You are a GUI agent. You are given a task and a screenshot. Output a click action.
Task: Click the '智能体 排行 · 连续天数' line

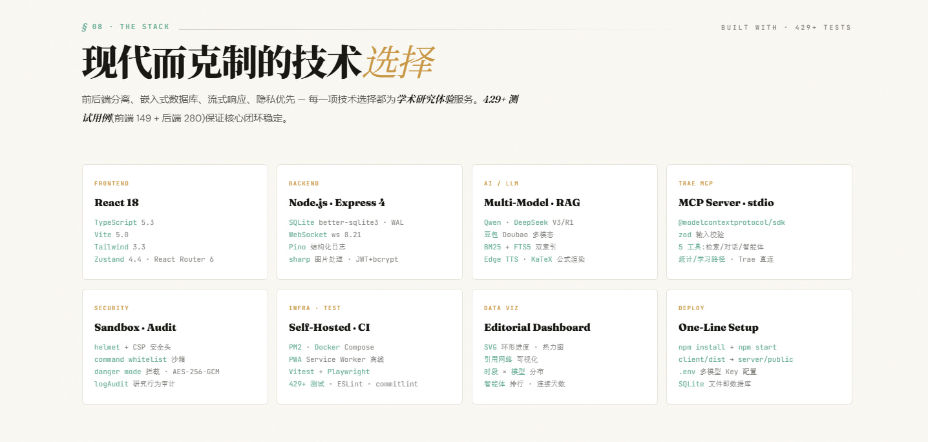tap(524, 384)
